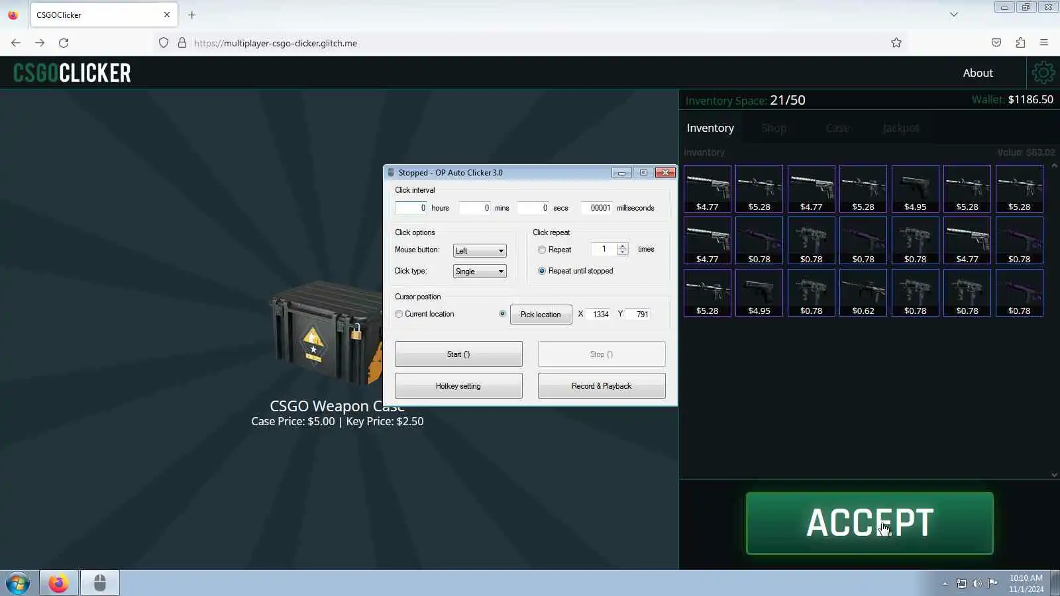
Task: Select Repeat until stopped
Action: click(542, 271)
